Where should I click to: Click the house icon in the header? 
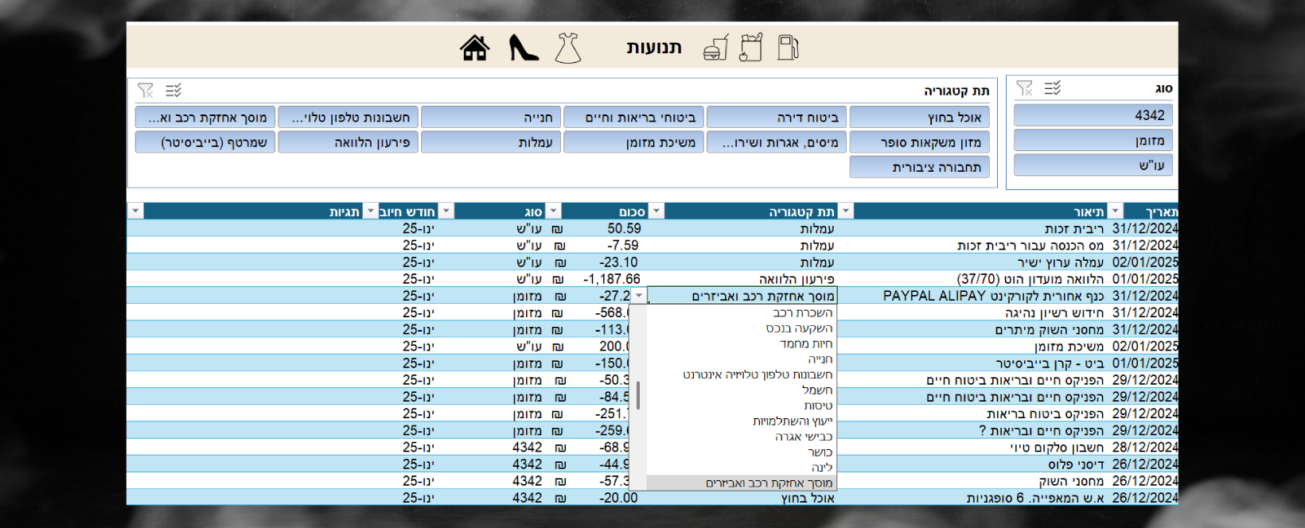point(475,49)
